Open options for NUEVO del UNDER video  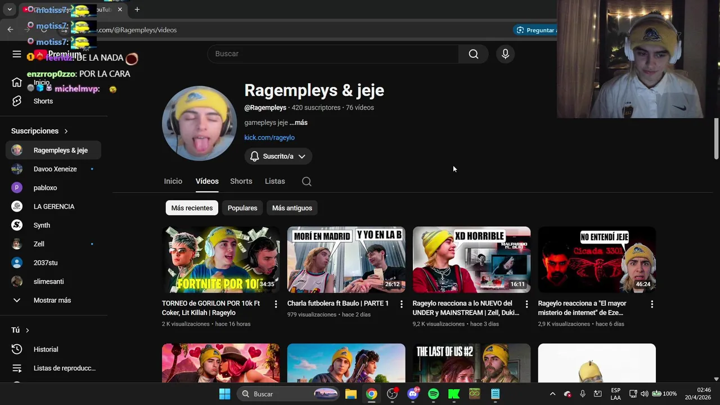(x=526, y=304)
